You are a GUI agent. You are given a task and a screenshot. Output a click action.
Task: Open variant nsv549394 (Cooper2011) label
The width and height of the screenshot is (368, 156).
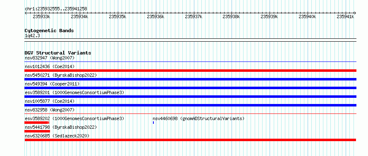coord(52,84)
